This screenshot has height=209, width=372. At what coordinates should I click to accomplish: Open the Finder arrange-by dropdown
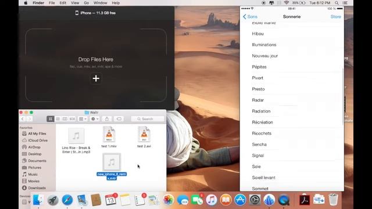point(83,118)
